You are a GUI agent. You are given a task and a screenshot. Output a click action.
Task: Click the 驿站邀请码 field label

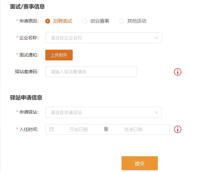pyautogui.click(x=27, y=72)
